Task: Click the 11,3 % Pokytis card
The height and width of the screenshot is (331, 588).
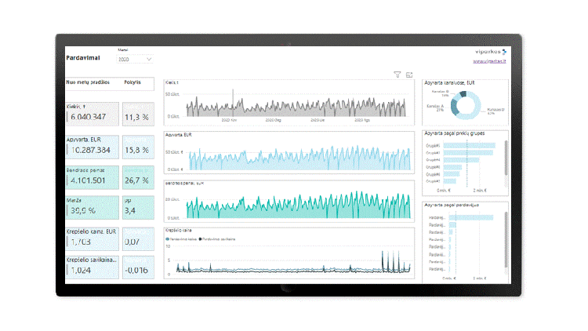Action: pyautogui.click(x=139, y=115)
